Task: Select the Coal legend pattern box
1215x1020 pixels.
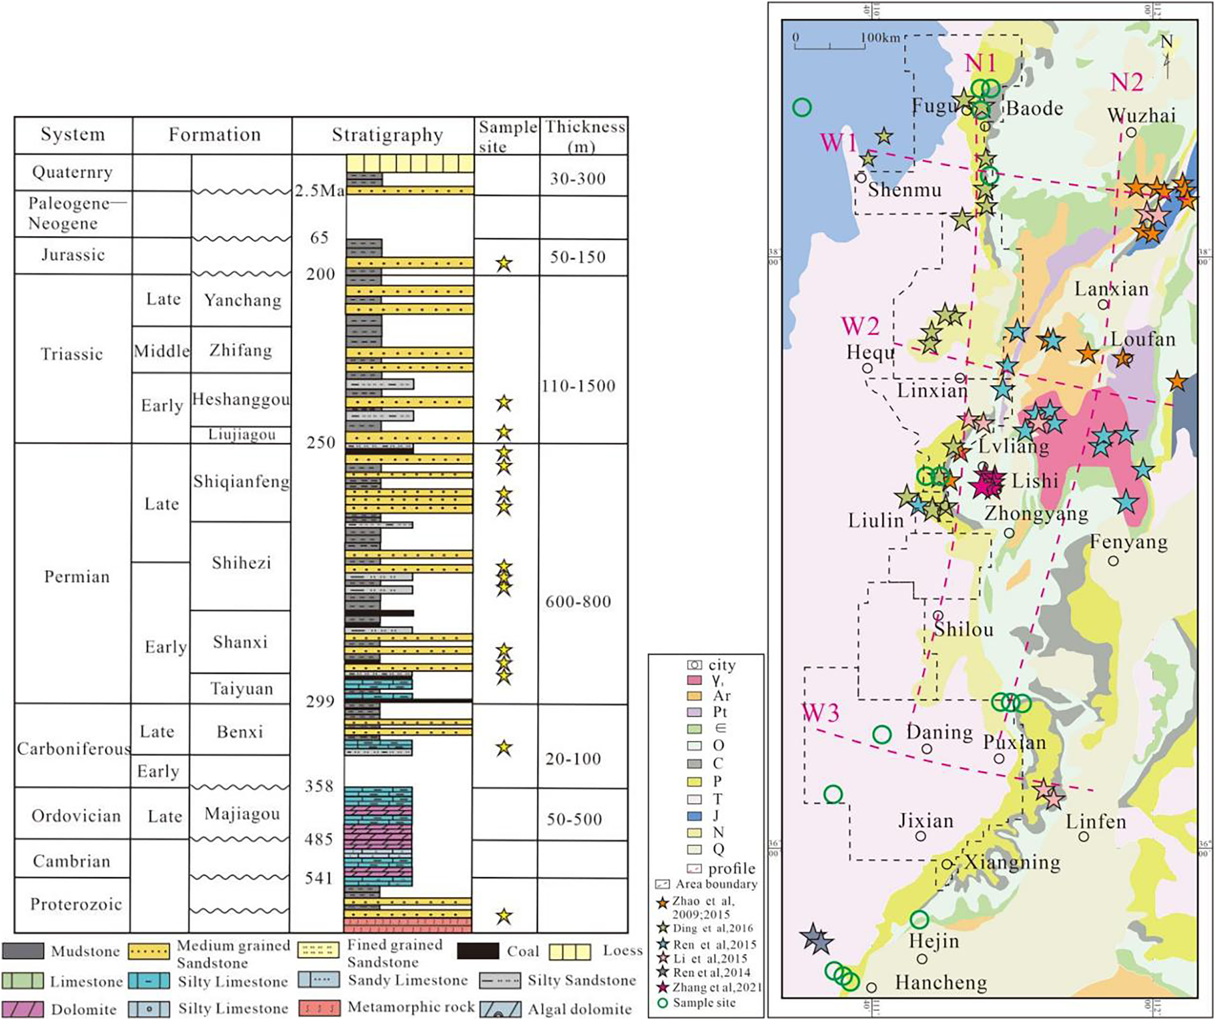Action: (x=477, y=951)
